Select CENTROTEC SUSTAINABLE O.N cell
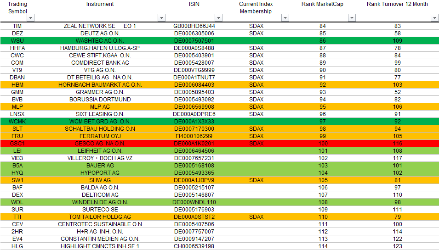The image size is (439, 250). [100, 224]
